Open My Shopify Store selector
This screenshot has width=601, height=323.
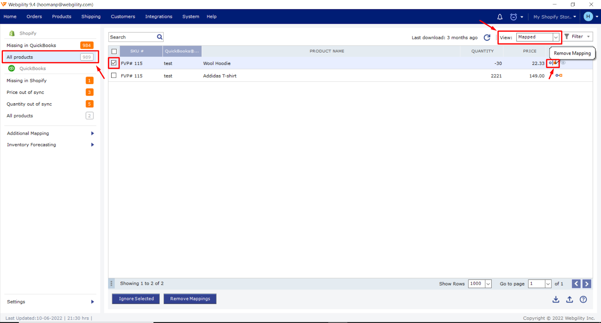[554, 17]
